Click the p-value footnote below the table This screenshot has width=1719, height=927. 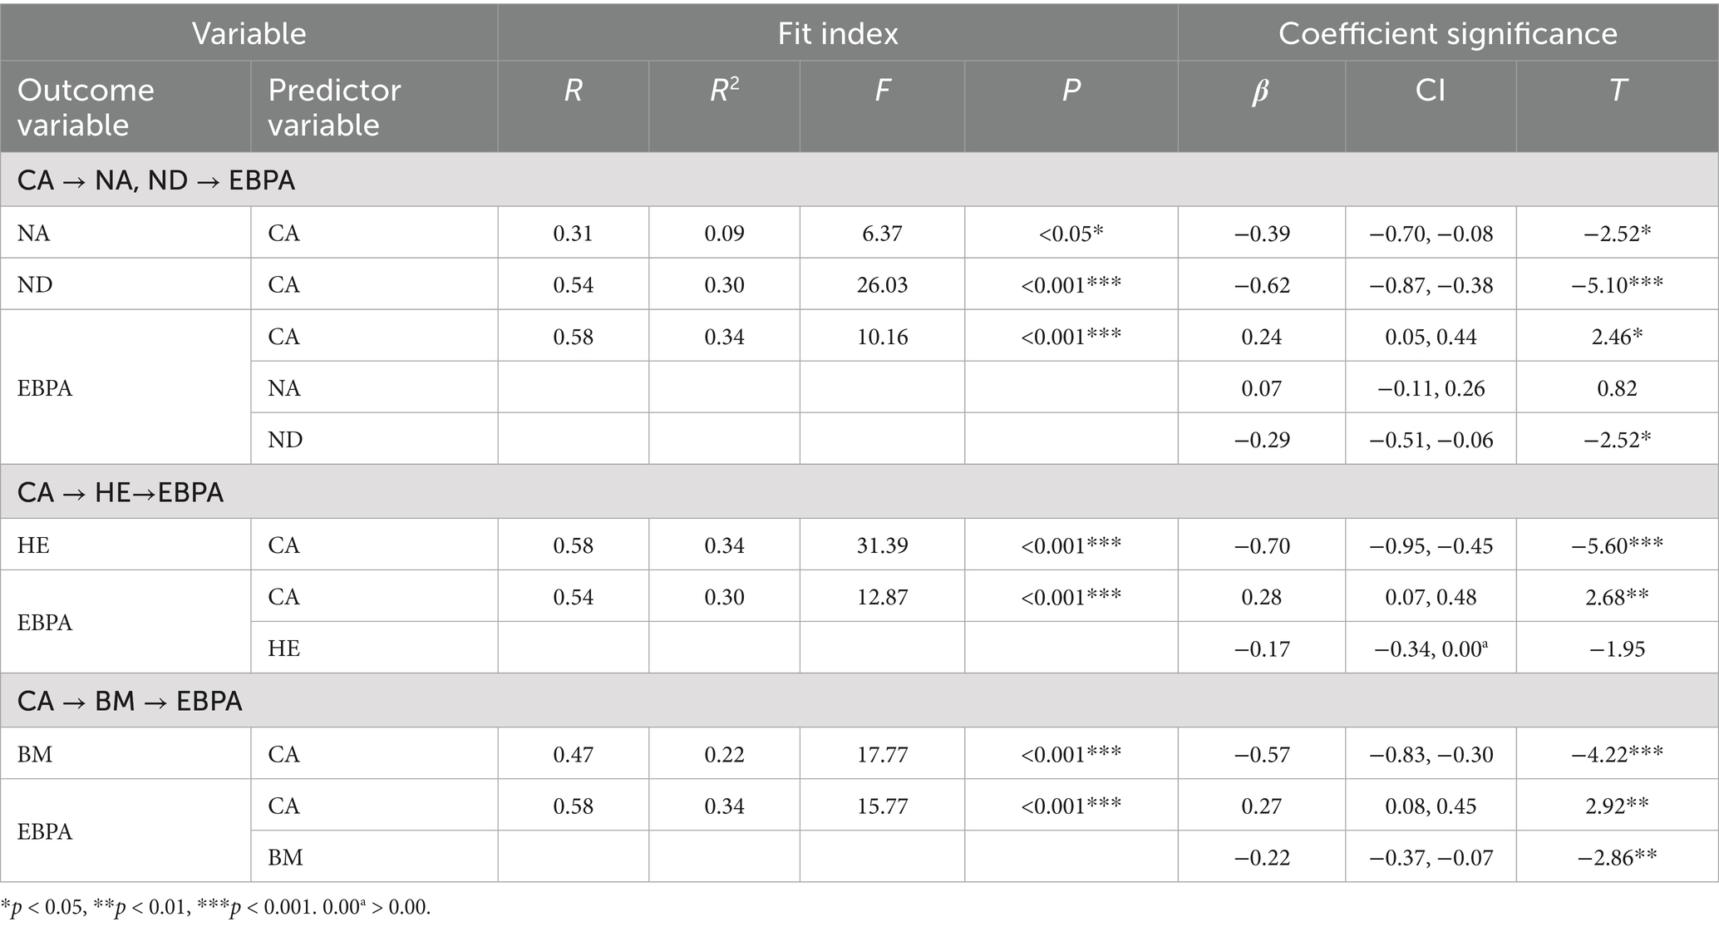point(216,907)
